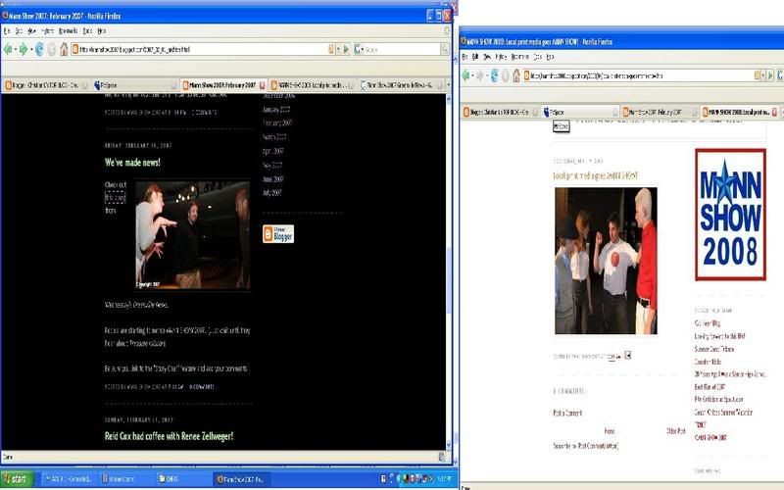Switch to MySpace tab in right window
The width and height of the screenshot is (784, 490).
pyautogui.click(x=580, y=112)
